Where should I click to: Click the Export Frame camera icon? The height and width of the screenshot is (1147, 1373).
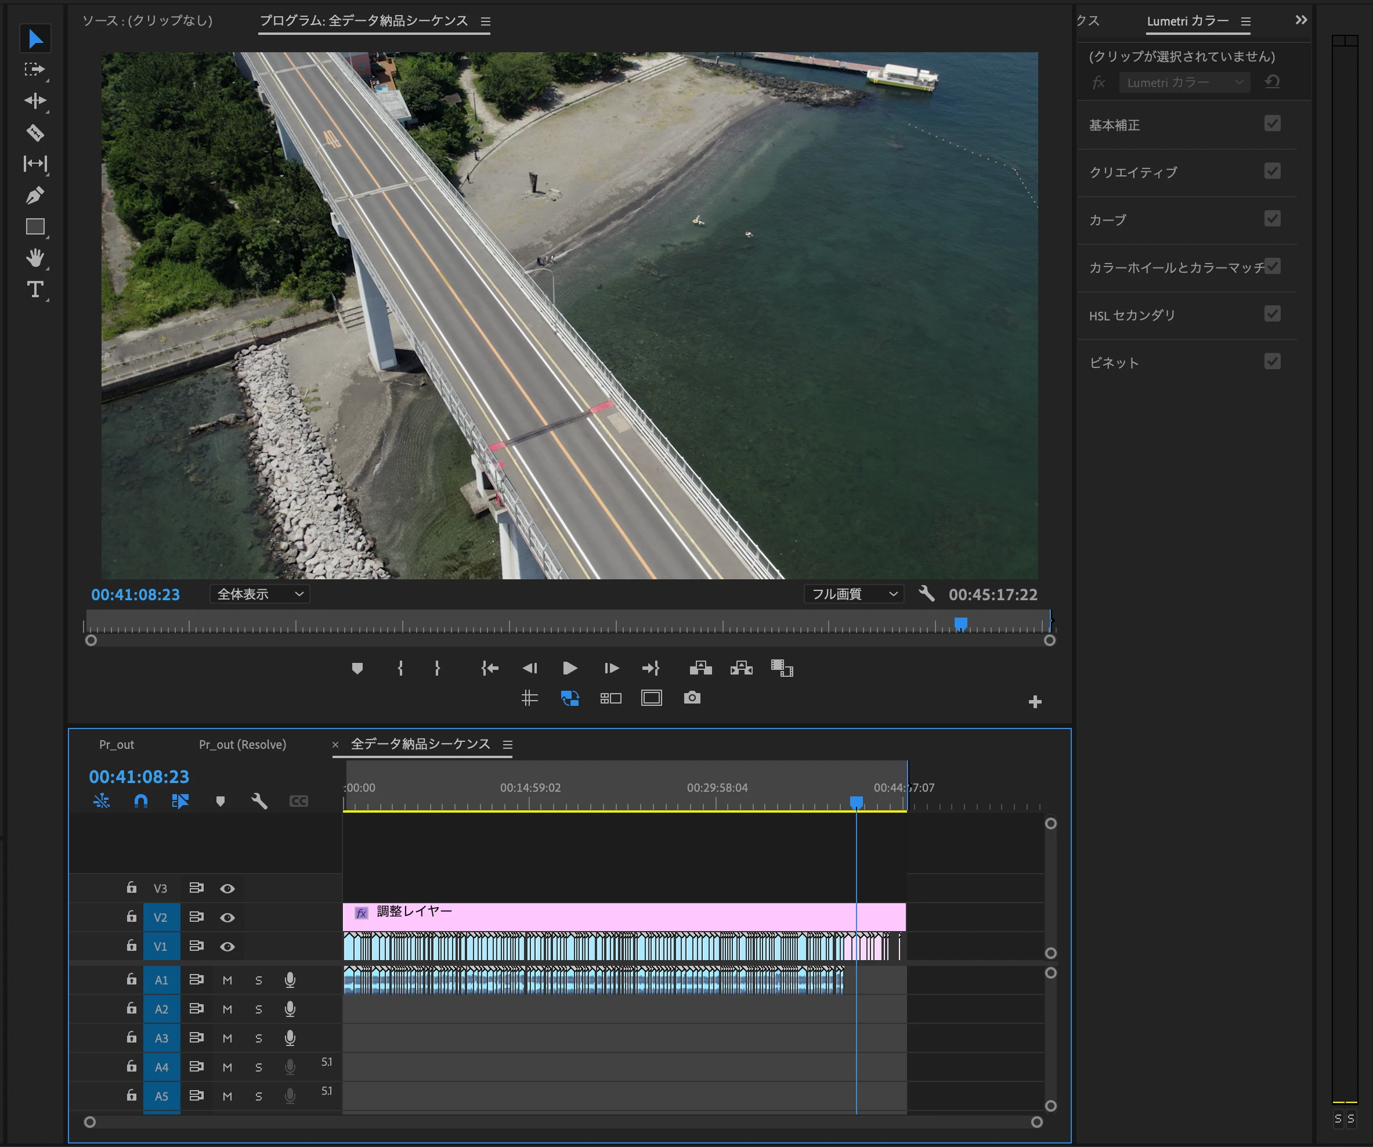point(692,698)
